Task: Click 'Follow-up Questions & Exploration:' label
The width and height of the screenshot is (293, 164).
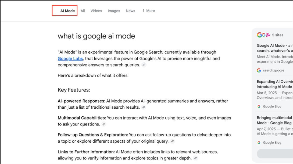Action: [93, 135]
